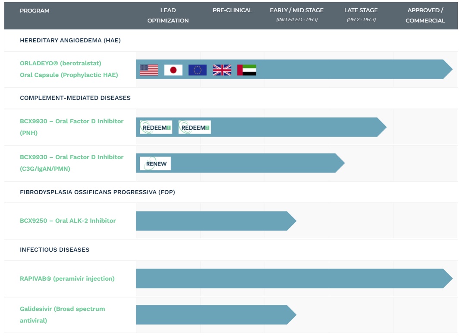
Task: Click the European Union flag icon
Action: click(x=198, y=70)
